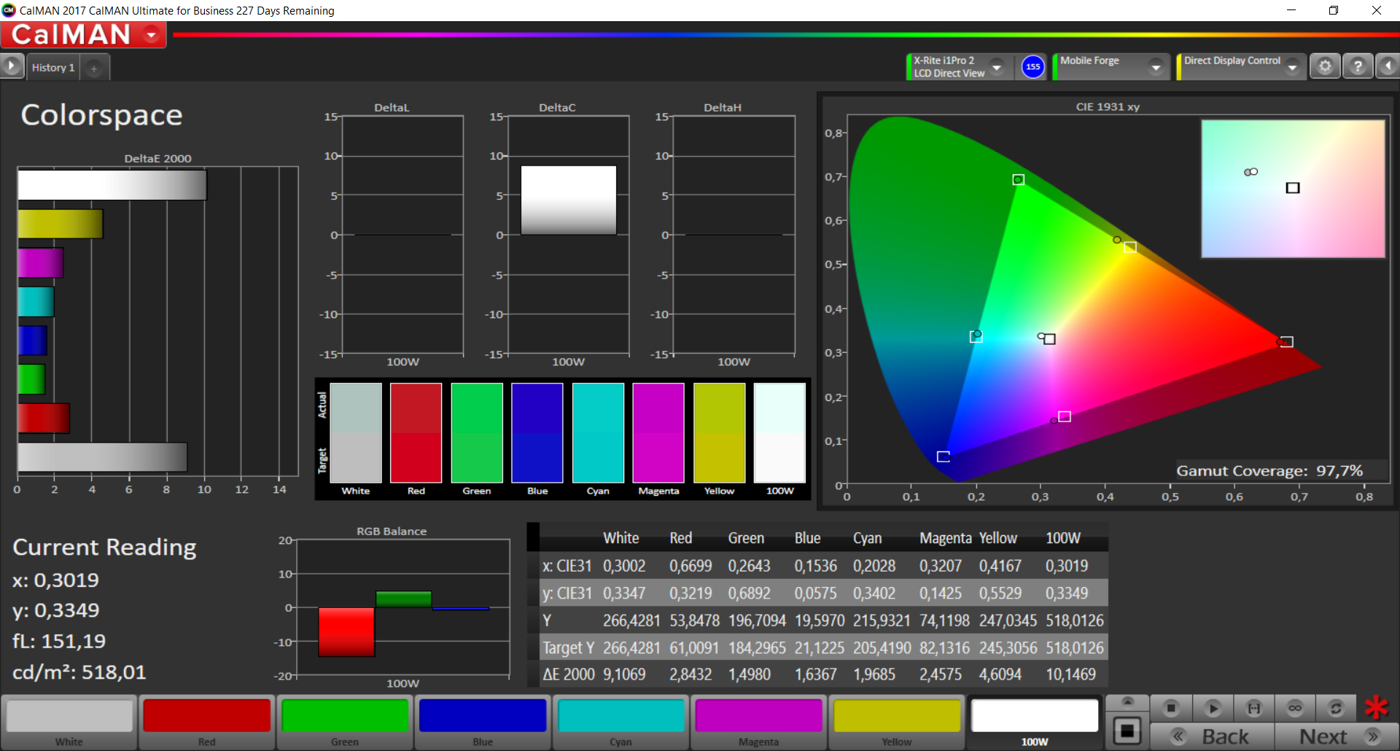The image size is (1400, 751).
Task: Click the cd/m² 518,01 current reading
Action: (x=79, y=672)
